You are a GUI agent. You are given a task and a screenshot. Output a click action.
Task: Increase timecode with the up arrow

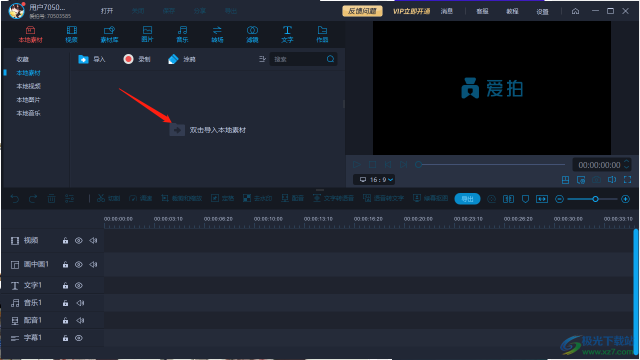coord(626,161)
